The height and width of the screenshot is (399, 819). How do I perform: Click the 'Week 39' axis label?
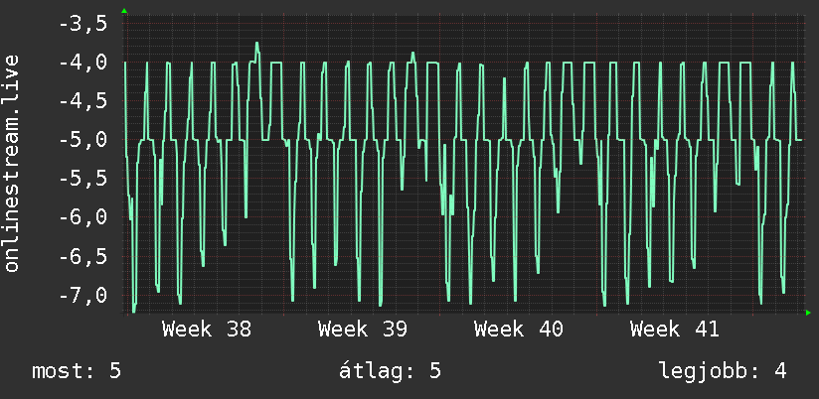(x=363, y=330)
